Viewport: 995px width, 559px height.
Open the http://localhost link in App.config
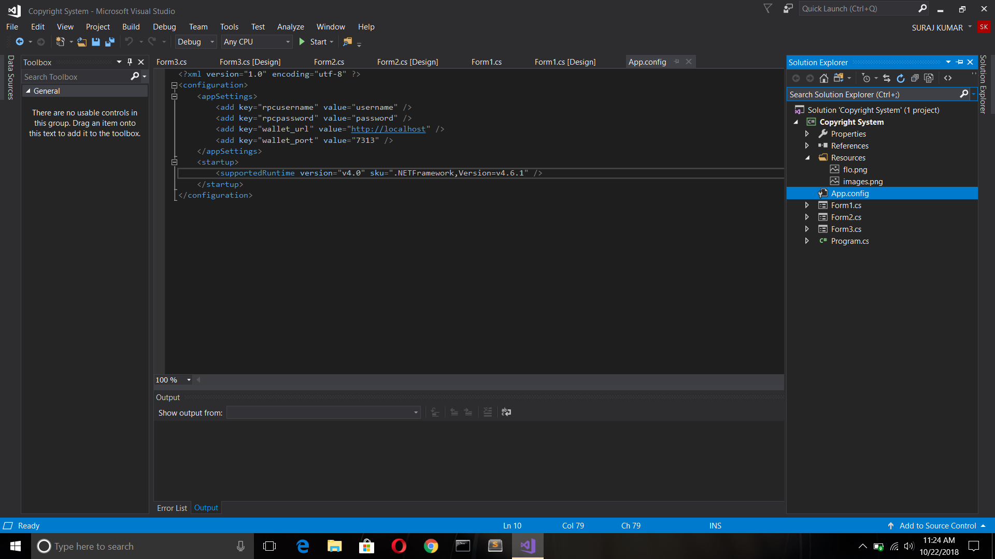coord(388,129)
